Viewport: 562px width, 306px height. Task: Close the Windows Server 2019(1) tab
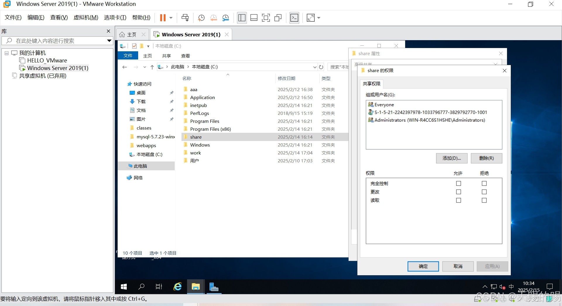227,34
